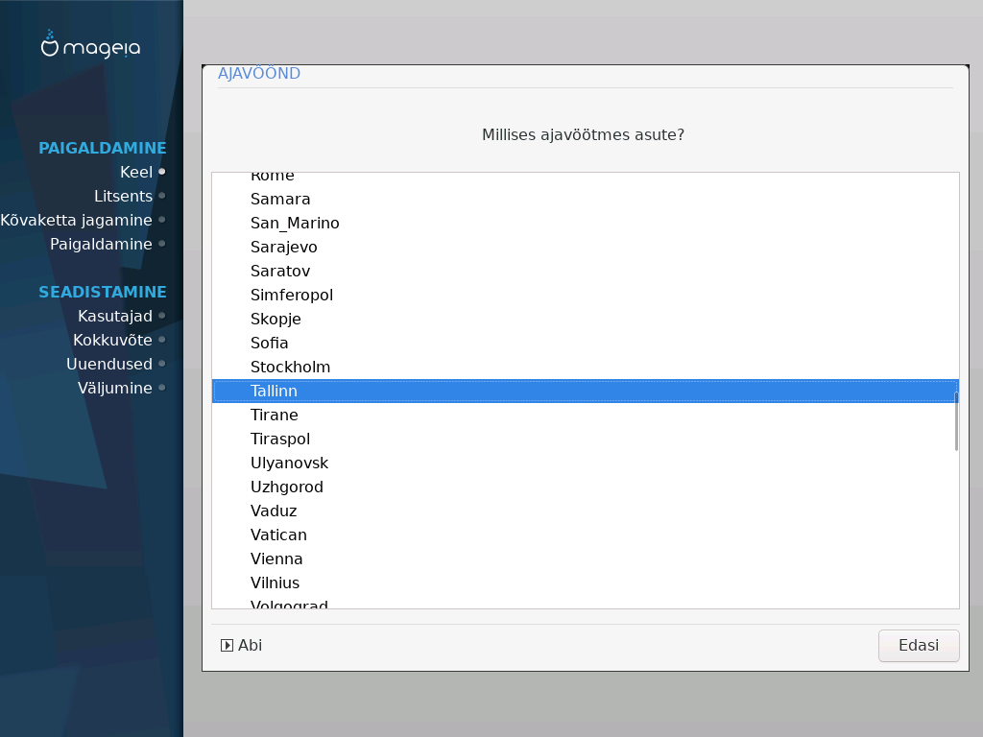Click the Kasutajad step bullet
The height and width of the screenshot is (737, 983).
click(162, 316)
